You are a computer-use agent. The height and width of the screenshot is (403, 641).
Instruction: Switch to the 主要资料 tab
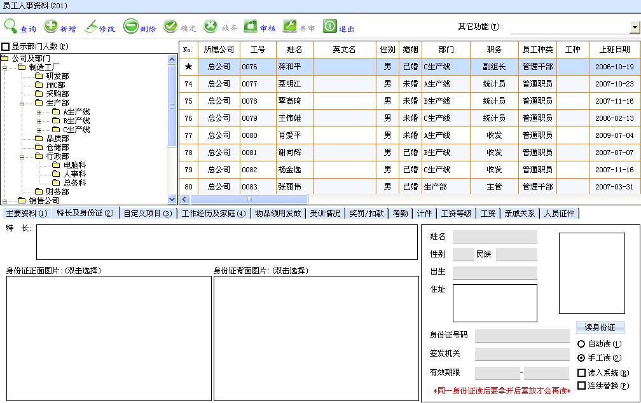tap(27, 214)
